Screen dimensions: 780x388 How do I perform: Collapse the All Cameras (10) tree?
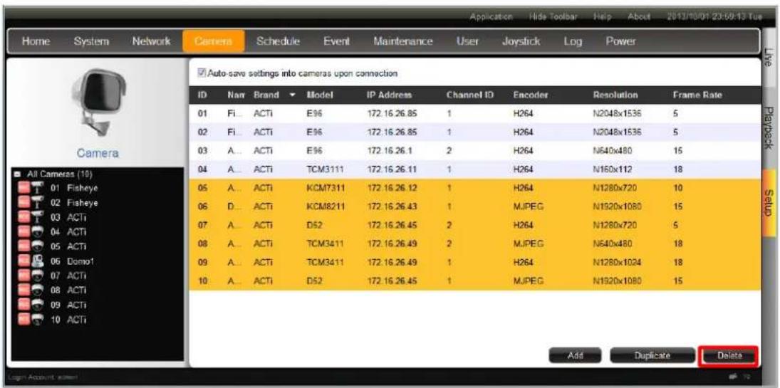coord(17,174)
